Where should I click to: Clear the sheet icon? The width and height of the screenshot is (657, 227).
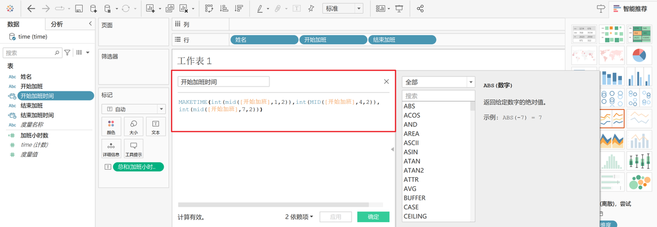point(185,9)
